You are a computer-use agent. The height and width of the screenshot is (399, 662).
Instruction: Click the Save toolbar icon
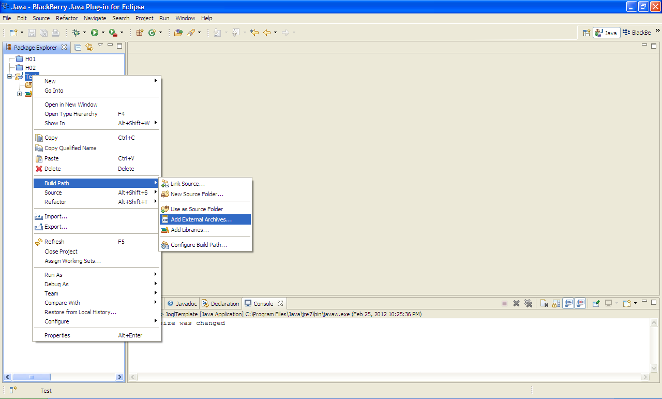click(x=32, y=33)
